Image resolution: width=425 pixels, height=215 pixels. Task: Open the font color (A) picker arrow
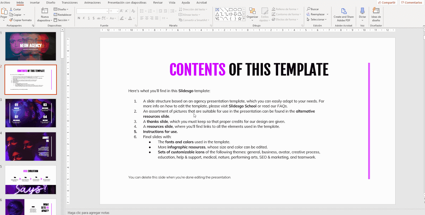point(134,18)
